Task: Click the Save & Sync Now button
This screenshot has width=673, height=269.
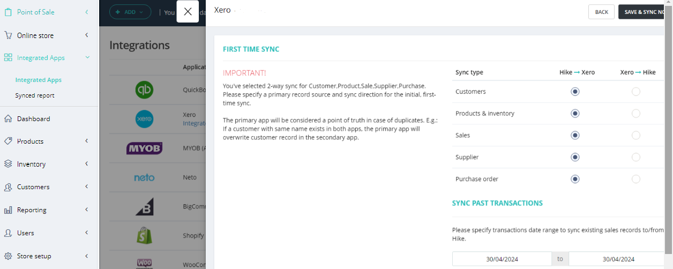Action: tap(642, 12)
